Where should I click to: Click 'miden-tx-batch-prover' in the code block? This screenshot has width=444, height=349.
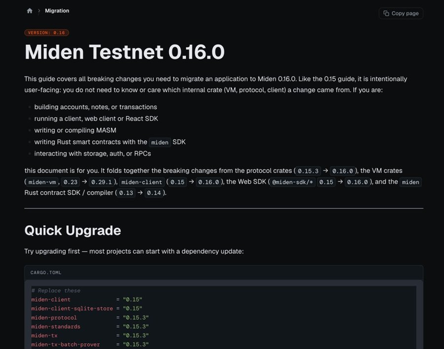[65, 344]
